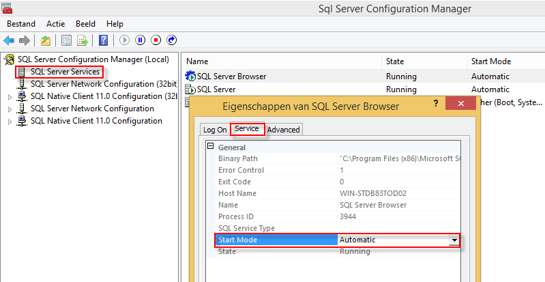Open the Start Mode dropdown arrow

click(454, 240)
